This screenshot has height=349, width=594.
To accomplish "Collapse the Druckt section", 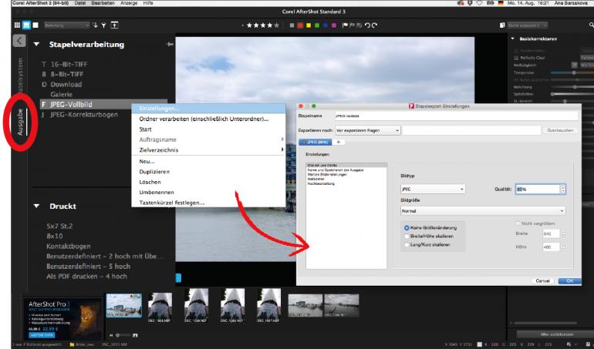I will (36, 206).
